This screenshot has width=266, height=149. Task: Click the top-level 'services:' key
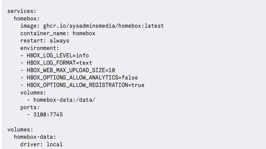click(x=22, y=11)
